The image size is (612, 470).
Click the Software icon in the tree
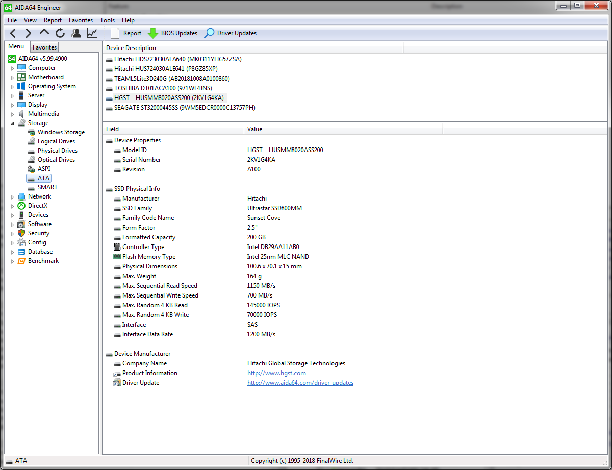coord(21,224)
